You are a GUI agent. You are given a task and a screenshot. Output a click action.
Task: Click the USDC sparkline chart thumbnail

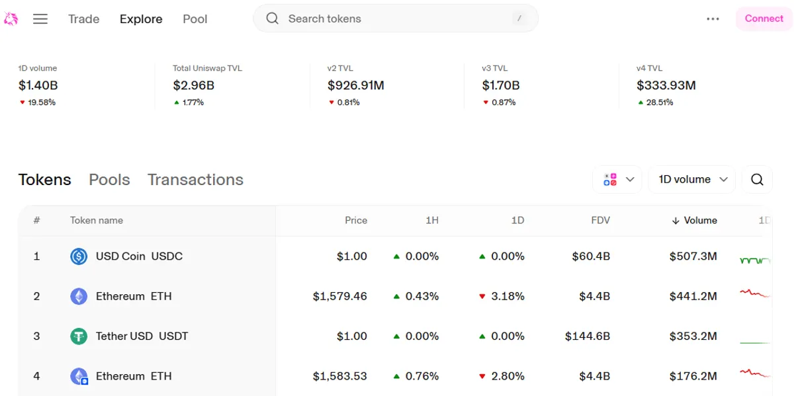click(756, 260)
